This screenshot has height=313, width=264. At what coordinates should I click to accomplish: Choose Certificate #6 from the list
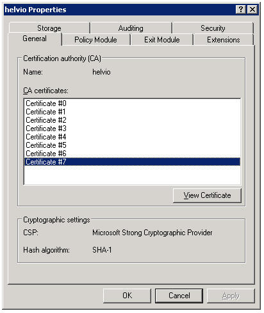pyautogui.click(x=132, y=154)
